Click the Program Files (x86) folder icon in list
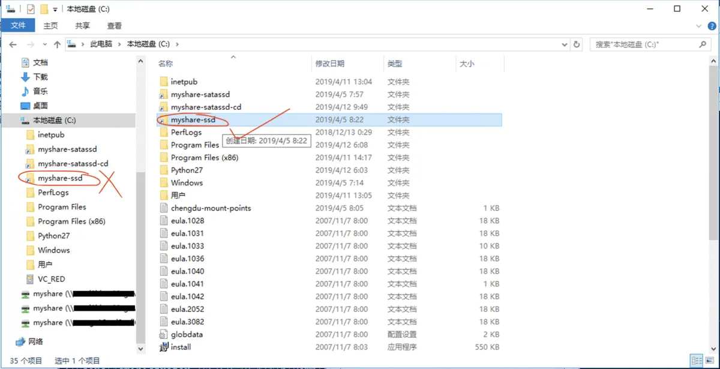The image size is (720, 369). [x=164, y=158]
